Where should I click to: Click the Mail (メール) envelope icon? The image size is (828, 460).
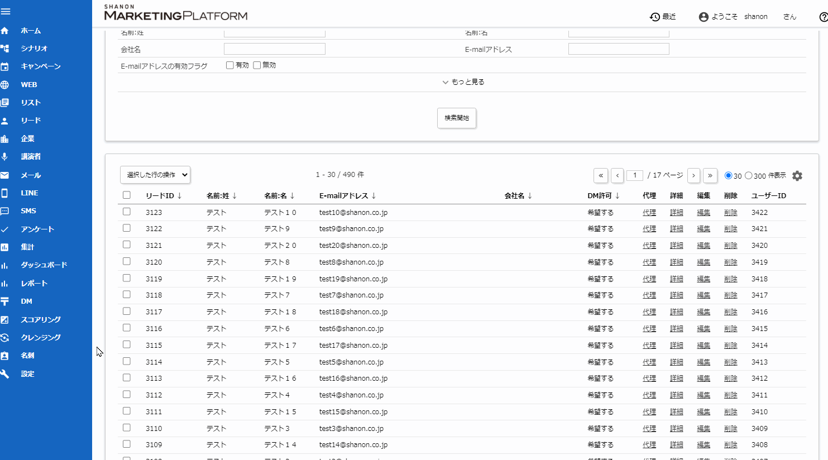4,175
